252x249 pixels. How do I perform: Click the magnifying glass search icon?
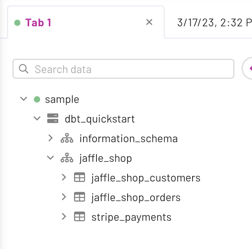point(24,69)
